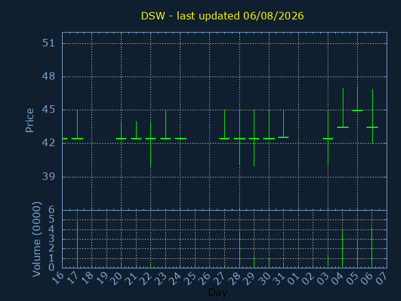This screenshot has width=401, height=301.
Task: Click the day 17 volume bar
Action: 77,244
